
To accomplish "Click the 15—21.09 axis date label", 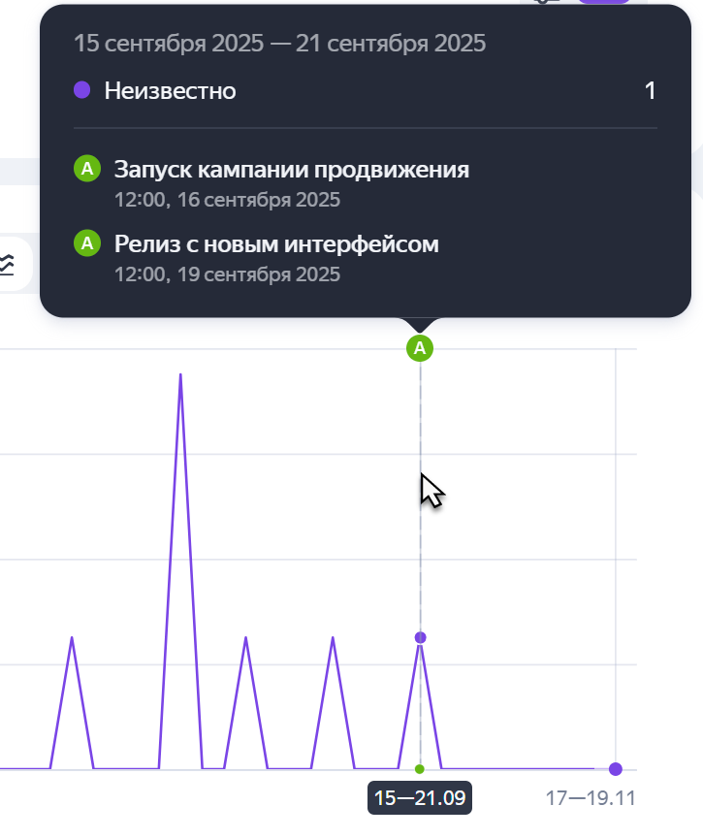I will pyautogui.click(x=420, y=798).
